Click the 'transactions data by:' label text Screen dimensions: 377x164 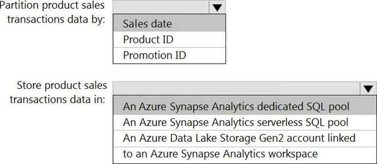[x=56, y=19]
